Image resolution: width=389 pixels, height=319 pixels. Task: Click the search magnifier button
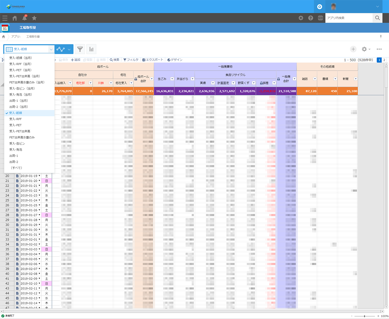(x=377, y=18)
